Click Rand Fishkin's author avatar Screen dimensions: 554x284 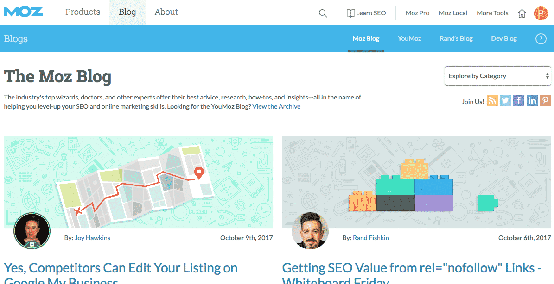(x=310, y=231)
